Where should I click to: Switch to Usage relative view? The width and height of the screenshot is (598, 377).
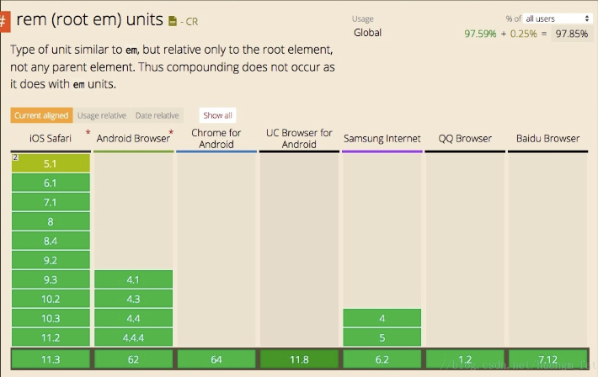pos(102,115)
